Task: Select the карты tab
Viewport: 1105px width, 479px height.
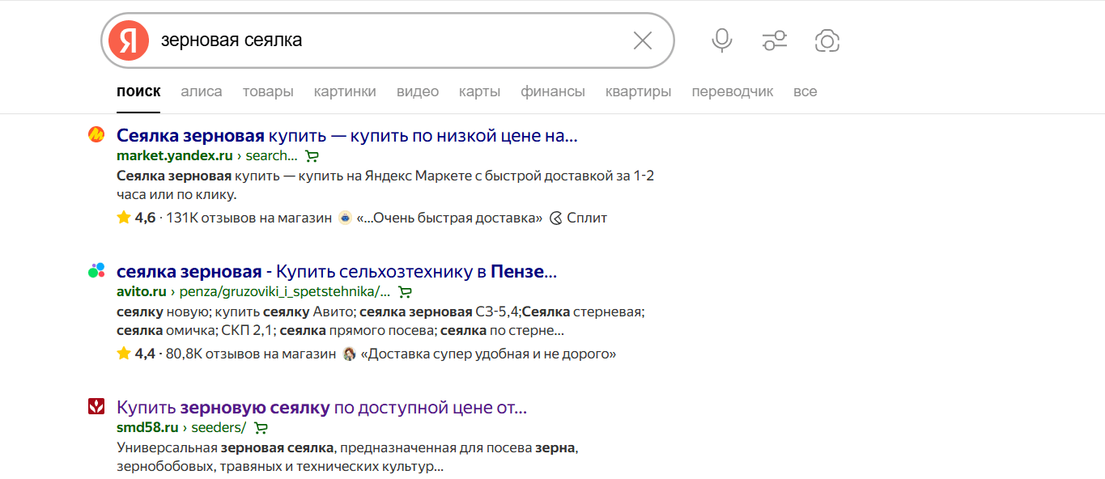Action: point(479,91)
